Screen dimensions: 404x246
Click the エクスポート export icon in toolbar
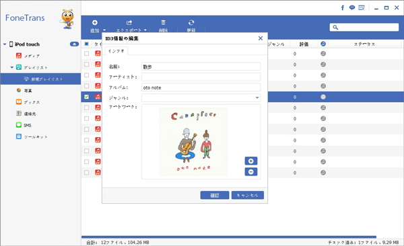(129, 23)
